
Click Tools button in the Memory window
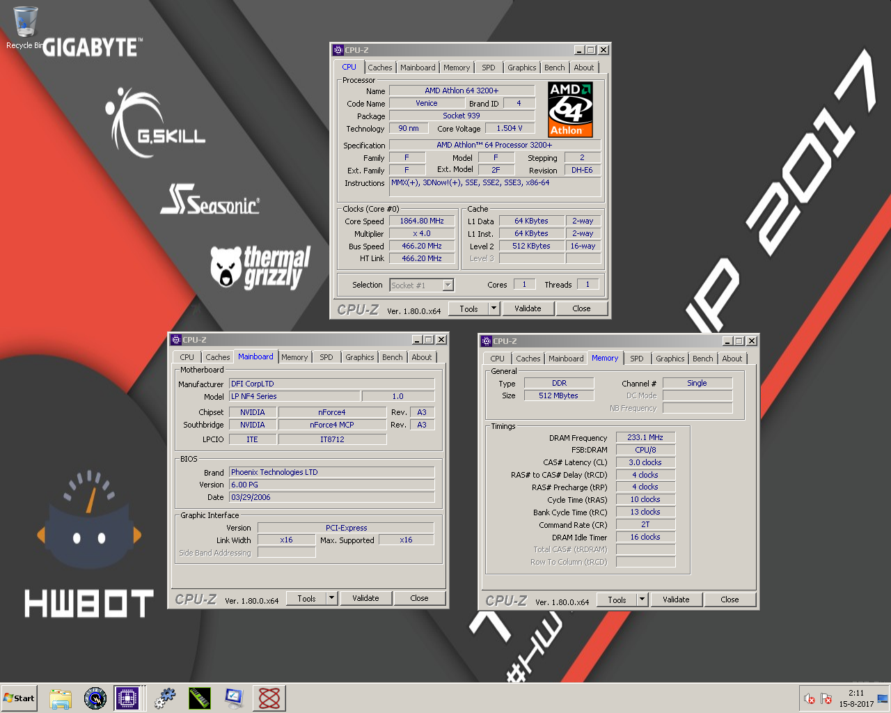point(617,600)
